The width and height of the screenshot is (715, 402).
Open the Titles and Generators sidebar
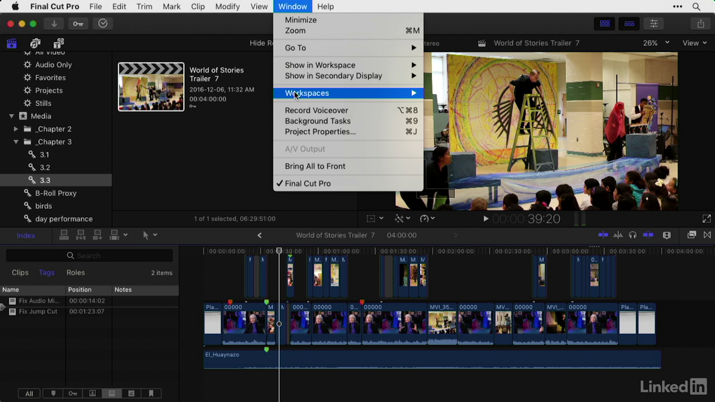(x=59, y=44)
